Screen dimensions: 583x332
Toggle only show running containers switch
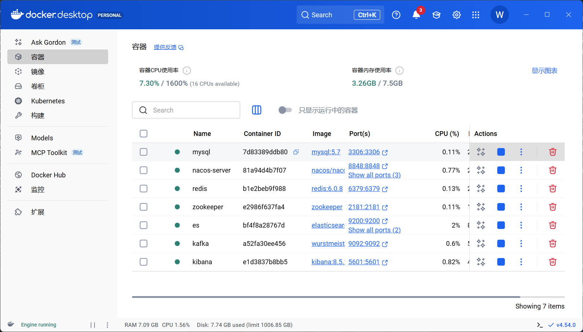click(x=285, y=110)
